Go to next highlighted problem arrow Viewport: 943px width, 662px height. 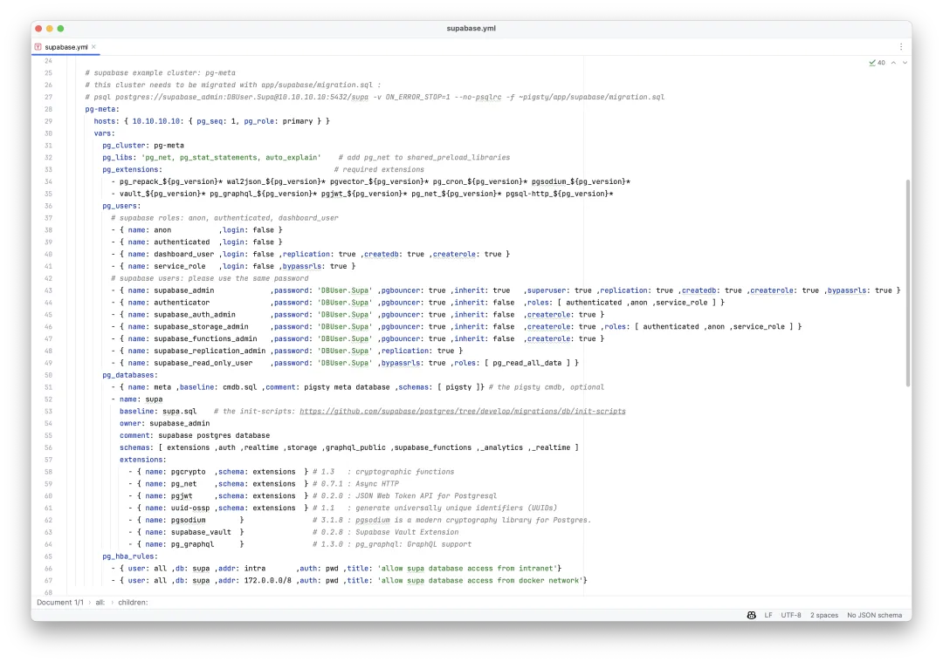pyautogui.click(x=905, y=63)
